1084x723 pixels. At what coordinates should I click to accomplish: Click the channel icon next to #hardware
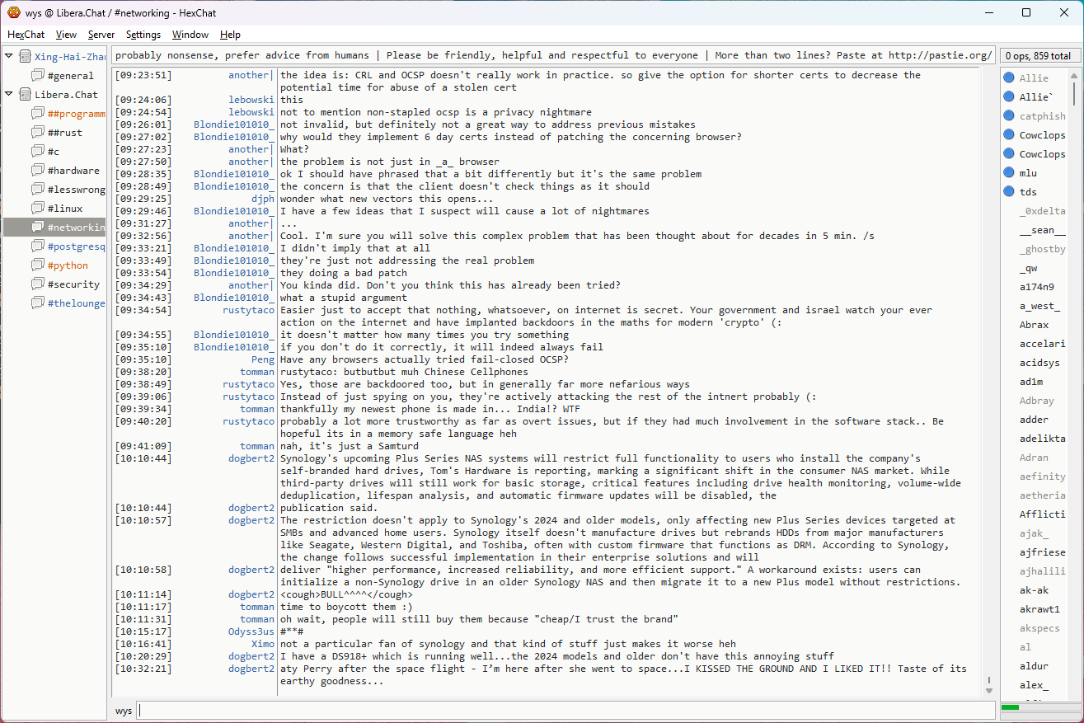coord(38,170)
